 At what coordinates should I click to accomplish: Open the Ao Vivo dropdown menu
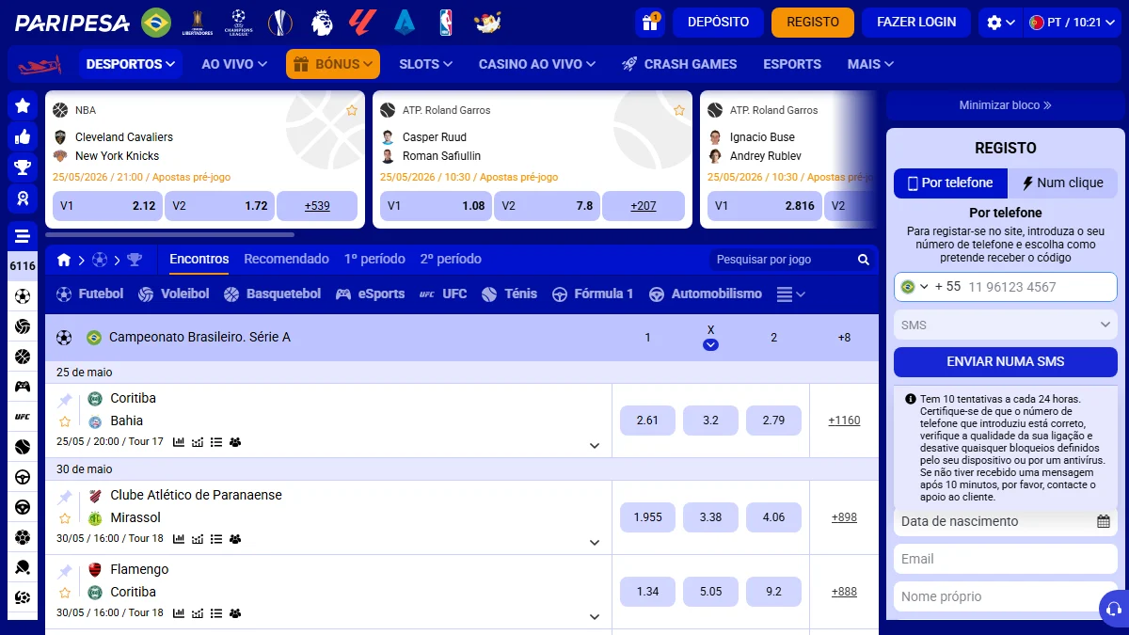point(235,64)
